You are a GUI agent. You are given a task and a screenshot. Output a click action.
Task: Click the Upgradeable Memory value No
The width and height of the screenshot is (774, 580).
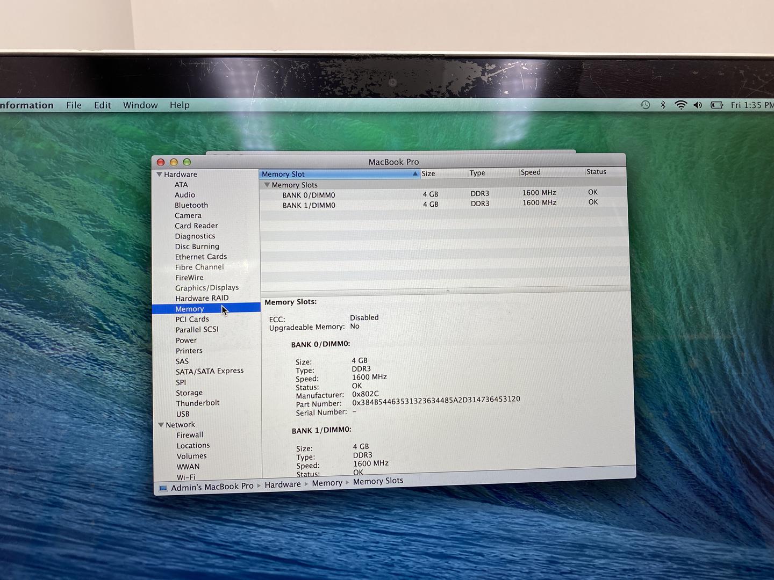click(x=355, y=327)
